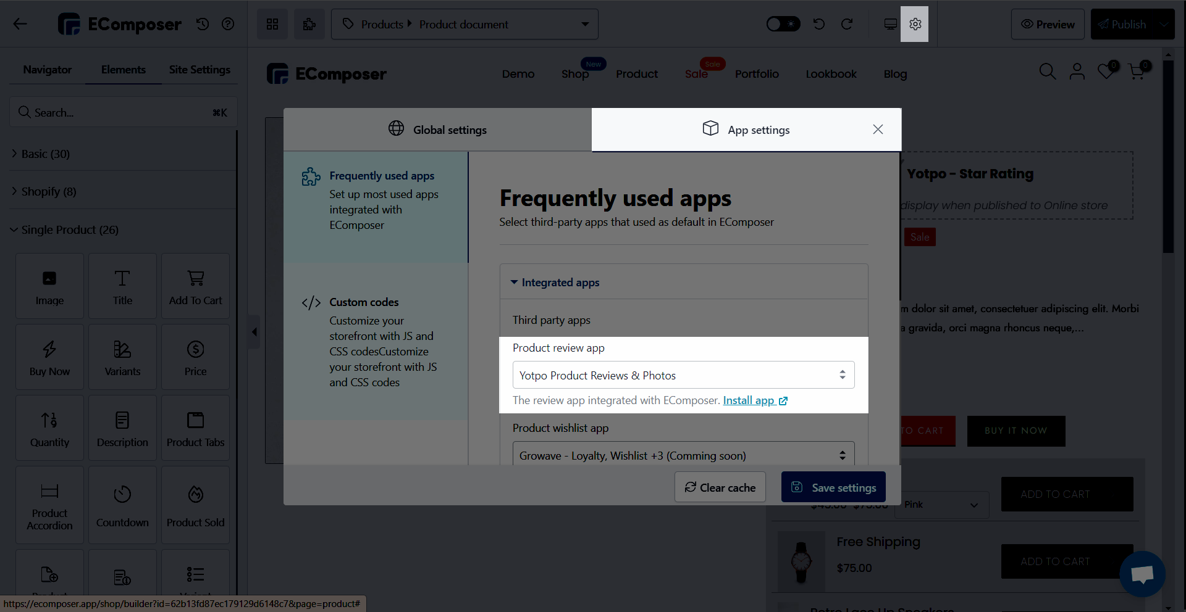Viewport: 1186px width, 612px height.
Task: Open version history clock icon
Action: click(x=203, y=24)
